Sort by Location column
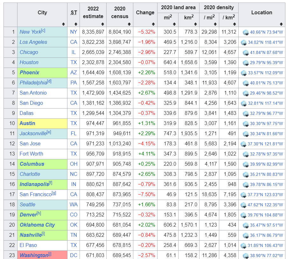This screenshot has width=287, height=259. [281, 24]
